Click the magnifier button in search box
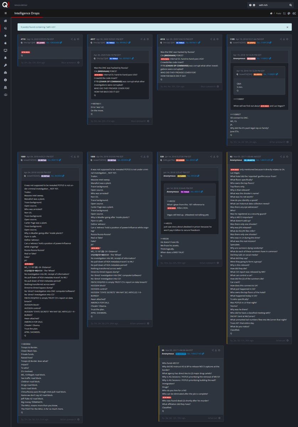298x427 pixels. point(291,5)
